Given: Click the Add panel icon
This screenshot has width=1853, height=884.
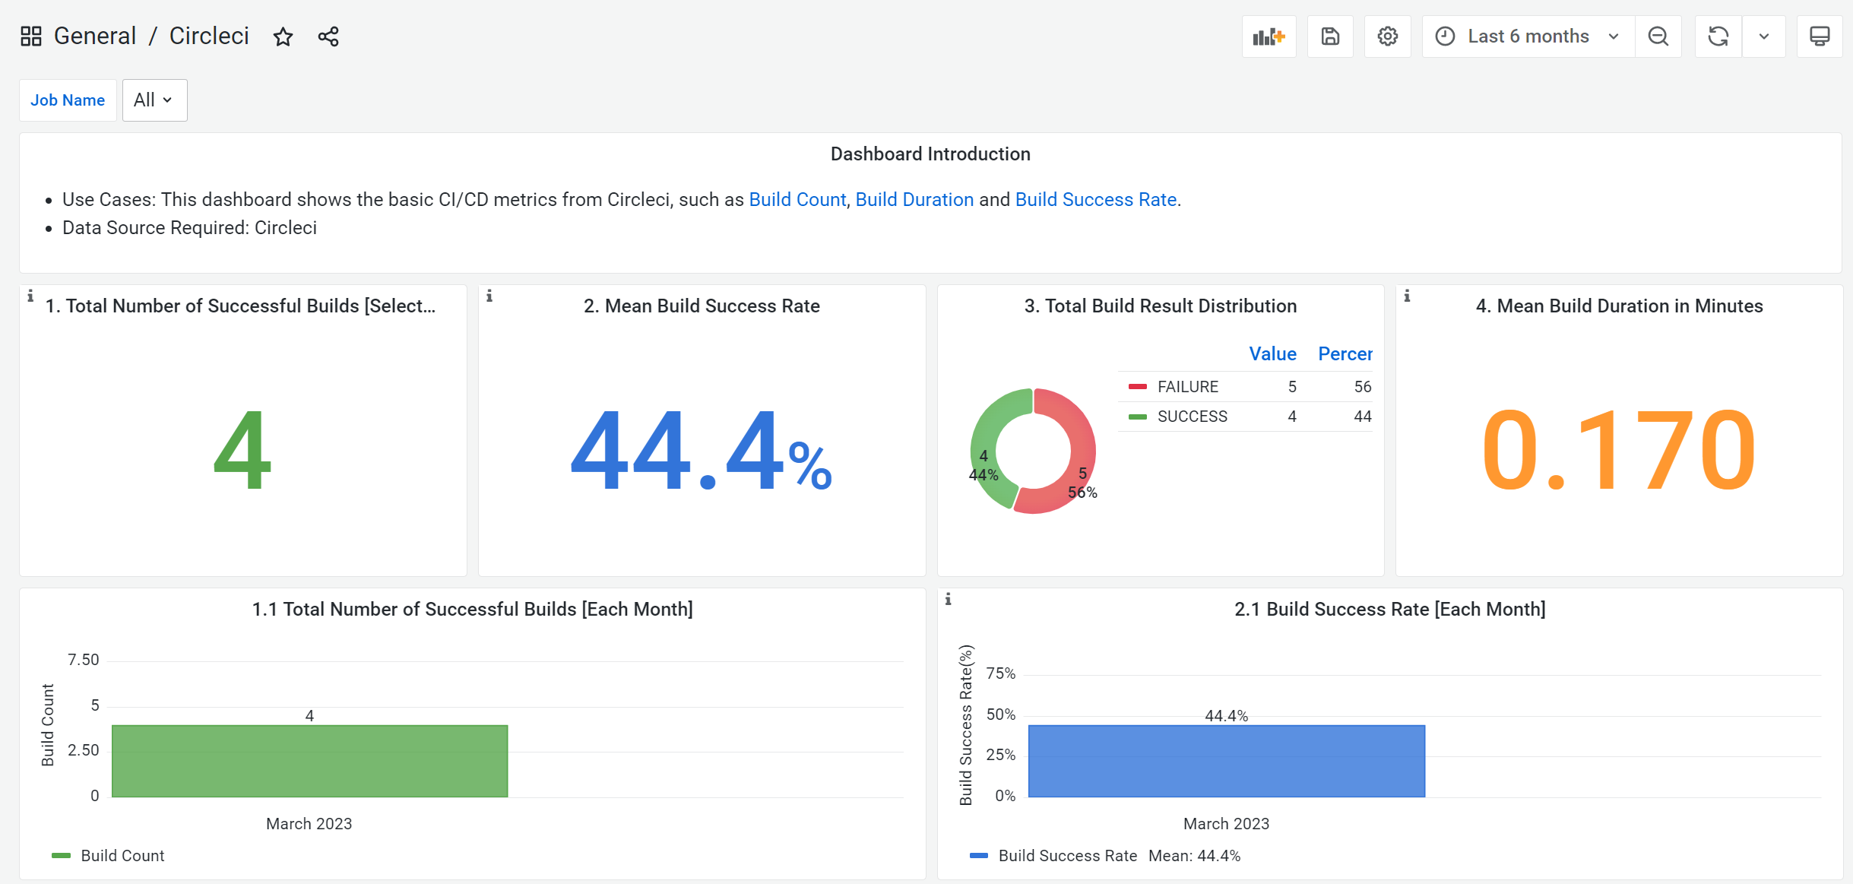Looking at the screenshot, I should 1269,36.
